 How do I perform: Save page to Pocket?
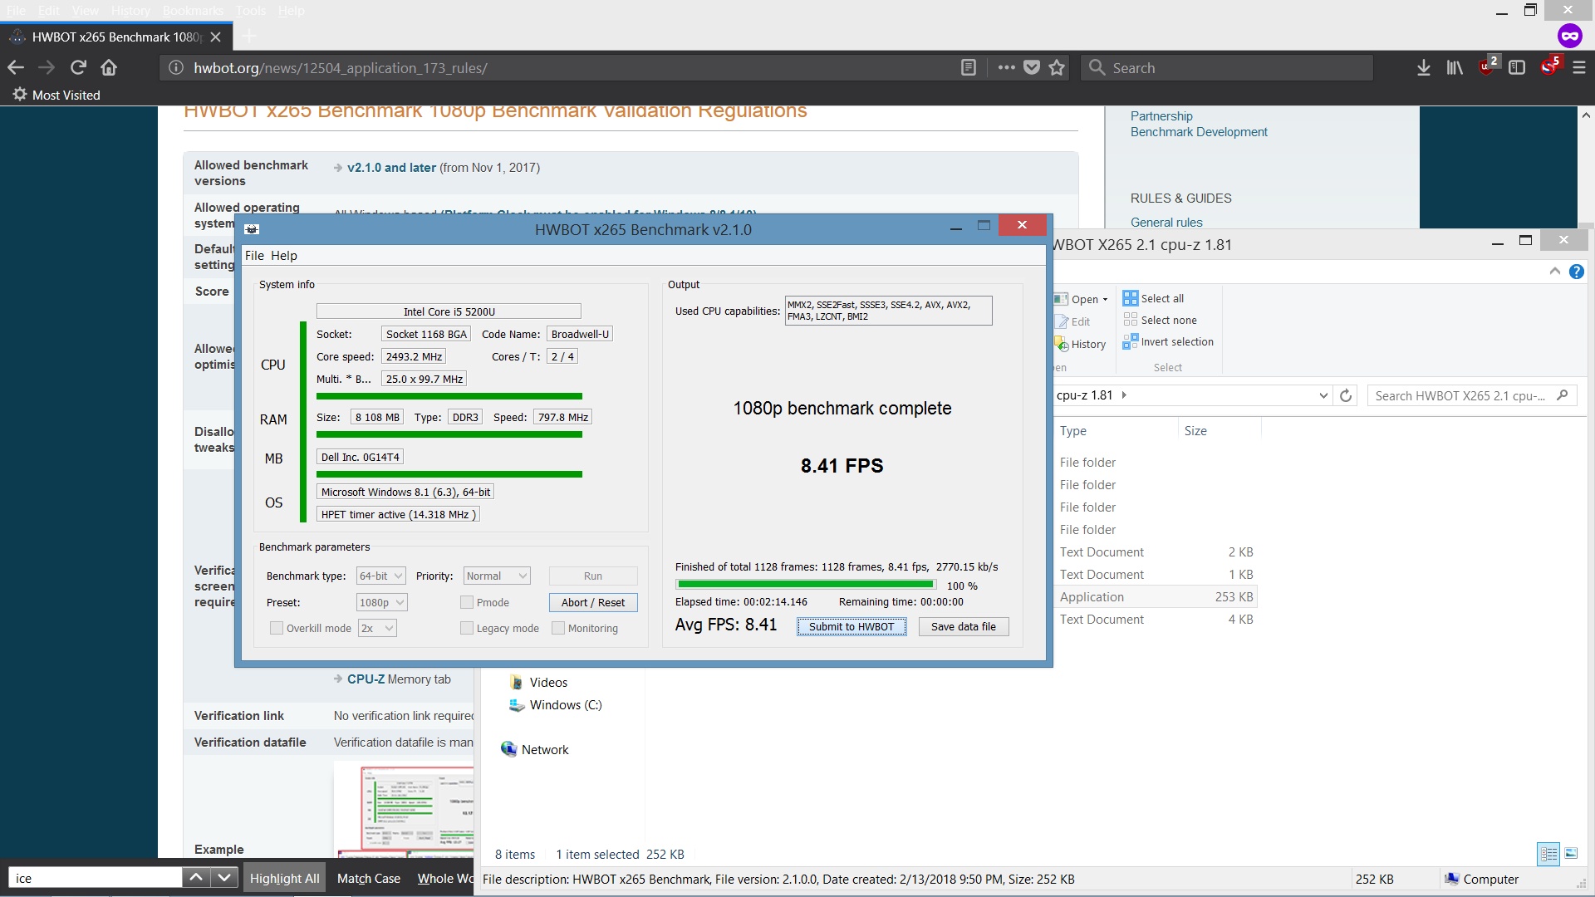pos(1032,67)
